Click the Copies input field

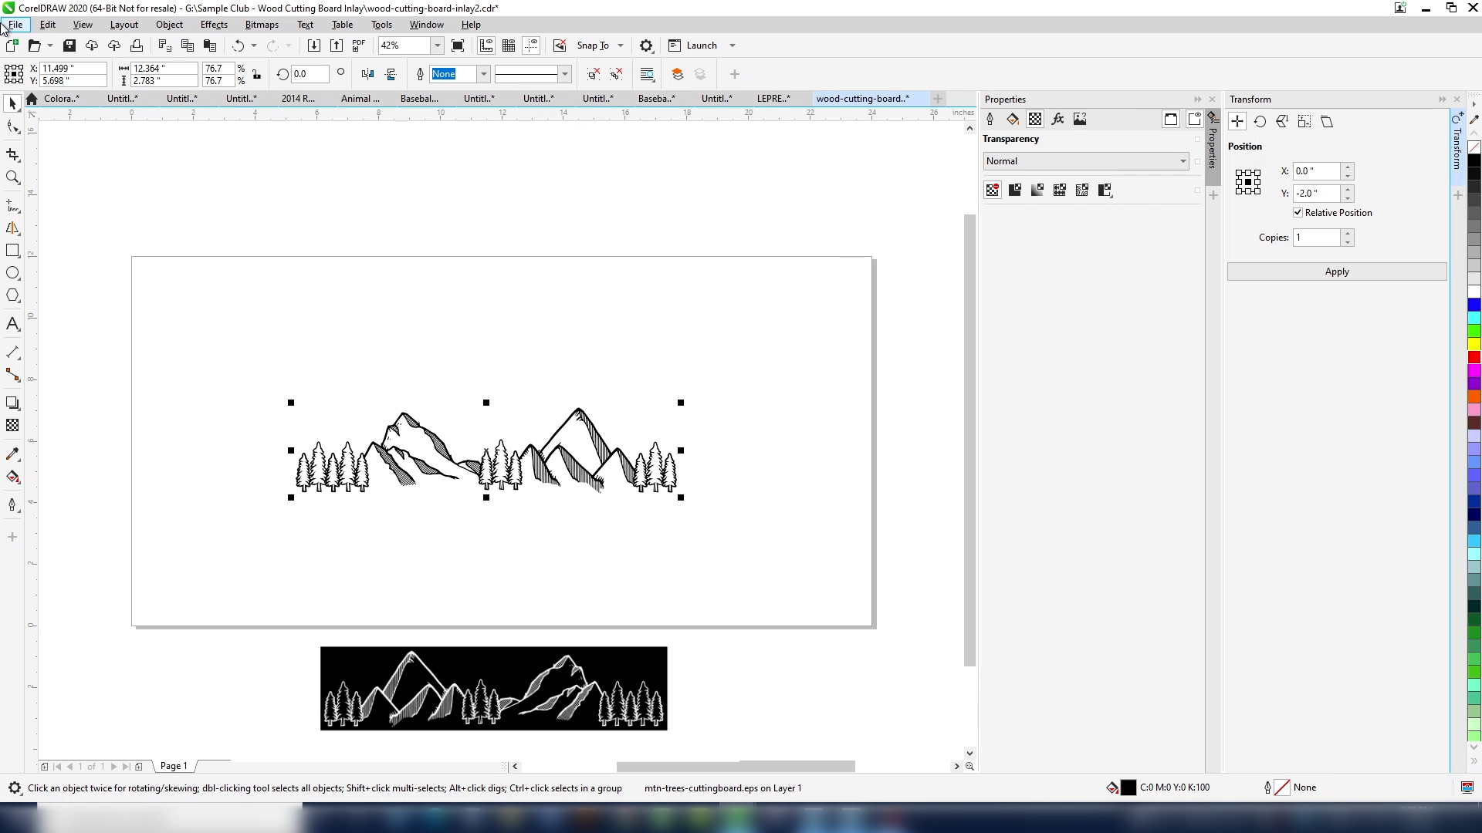click(1317, 238)
